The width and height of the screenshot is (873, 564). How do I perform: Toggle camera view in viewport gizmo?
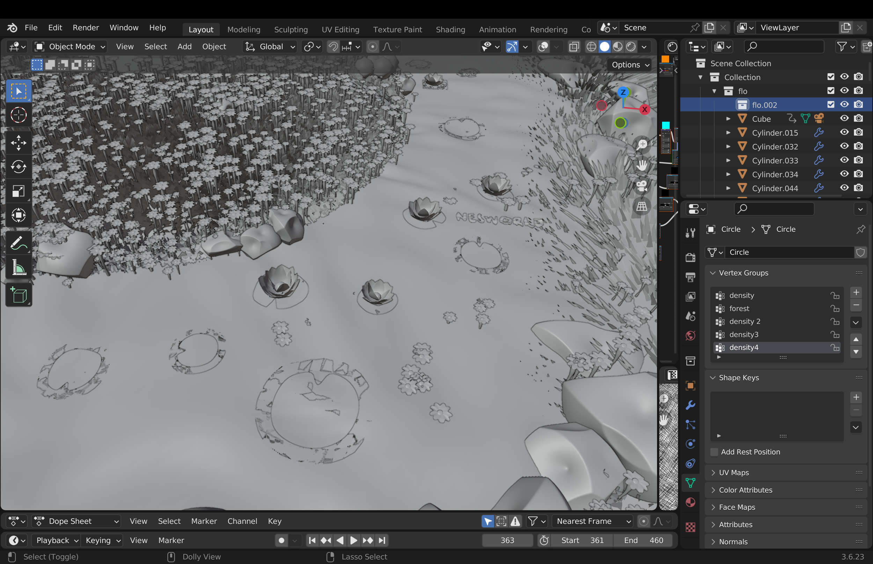tap(642, 186)
